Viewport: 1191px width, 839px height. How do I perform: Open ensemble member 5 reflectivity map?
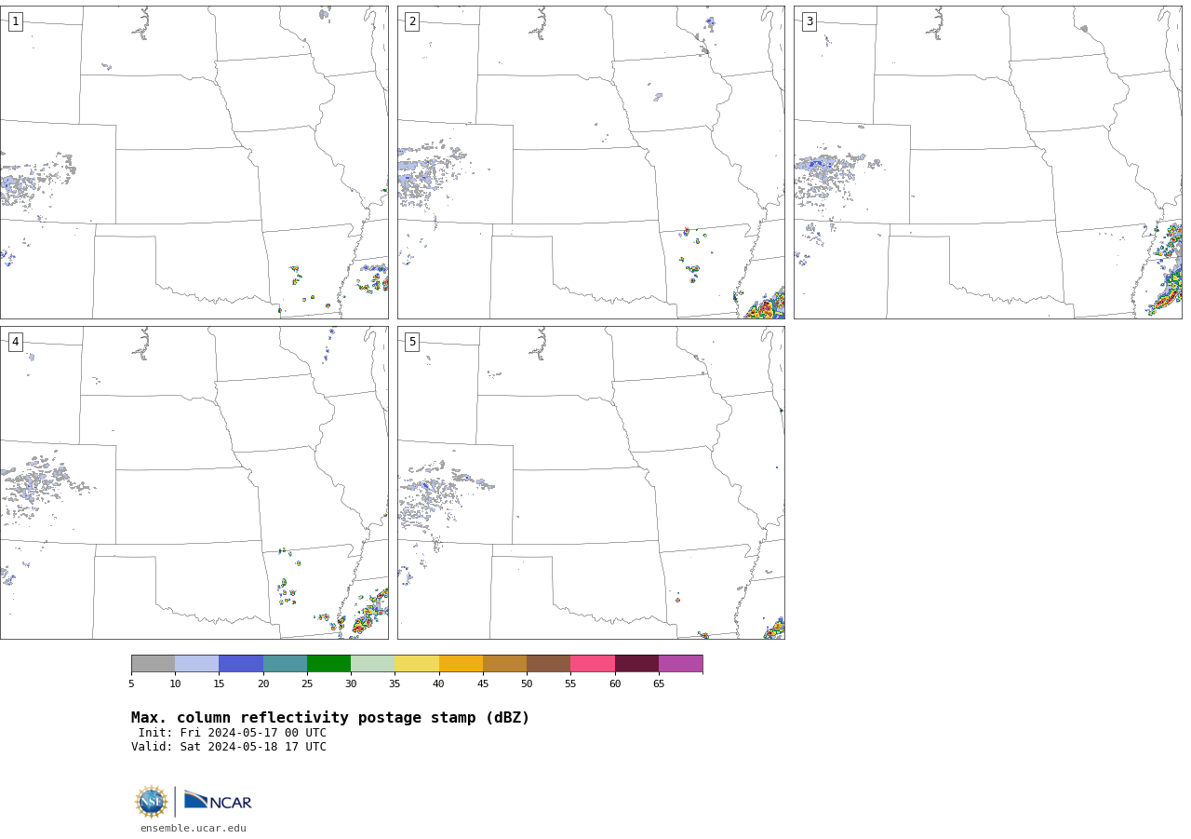tap(591, 482)
